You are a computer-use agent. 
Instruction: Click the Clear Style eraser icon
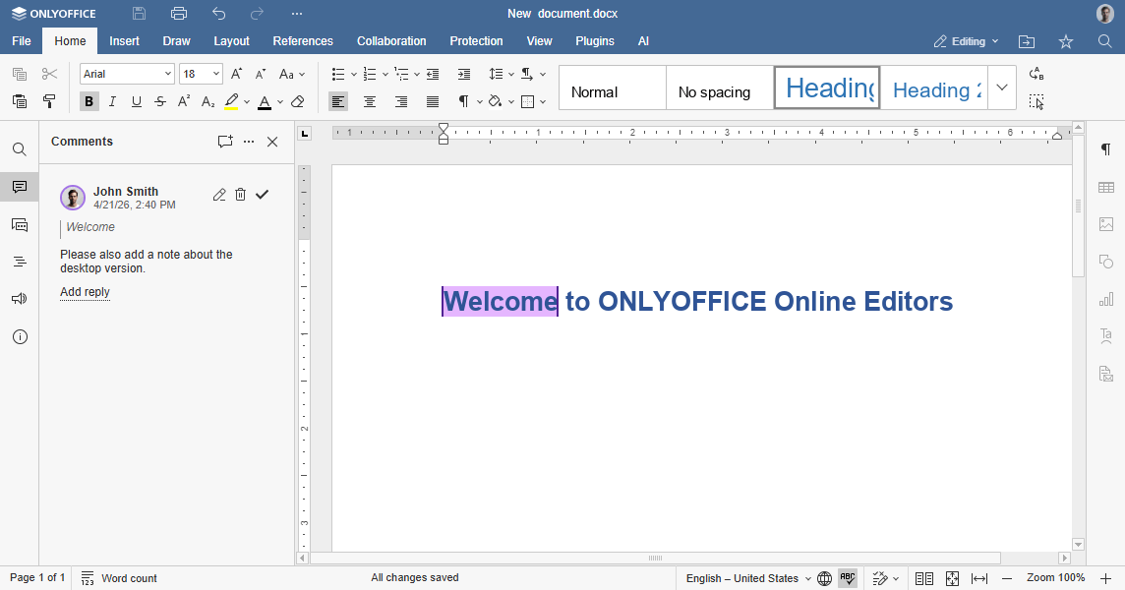(298, 101)
